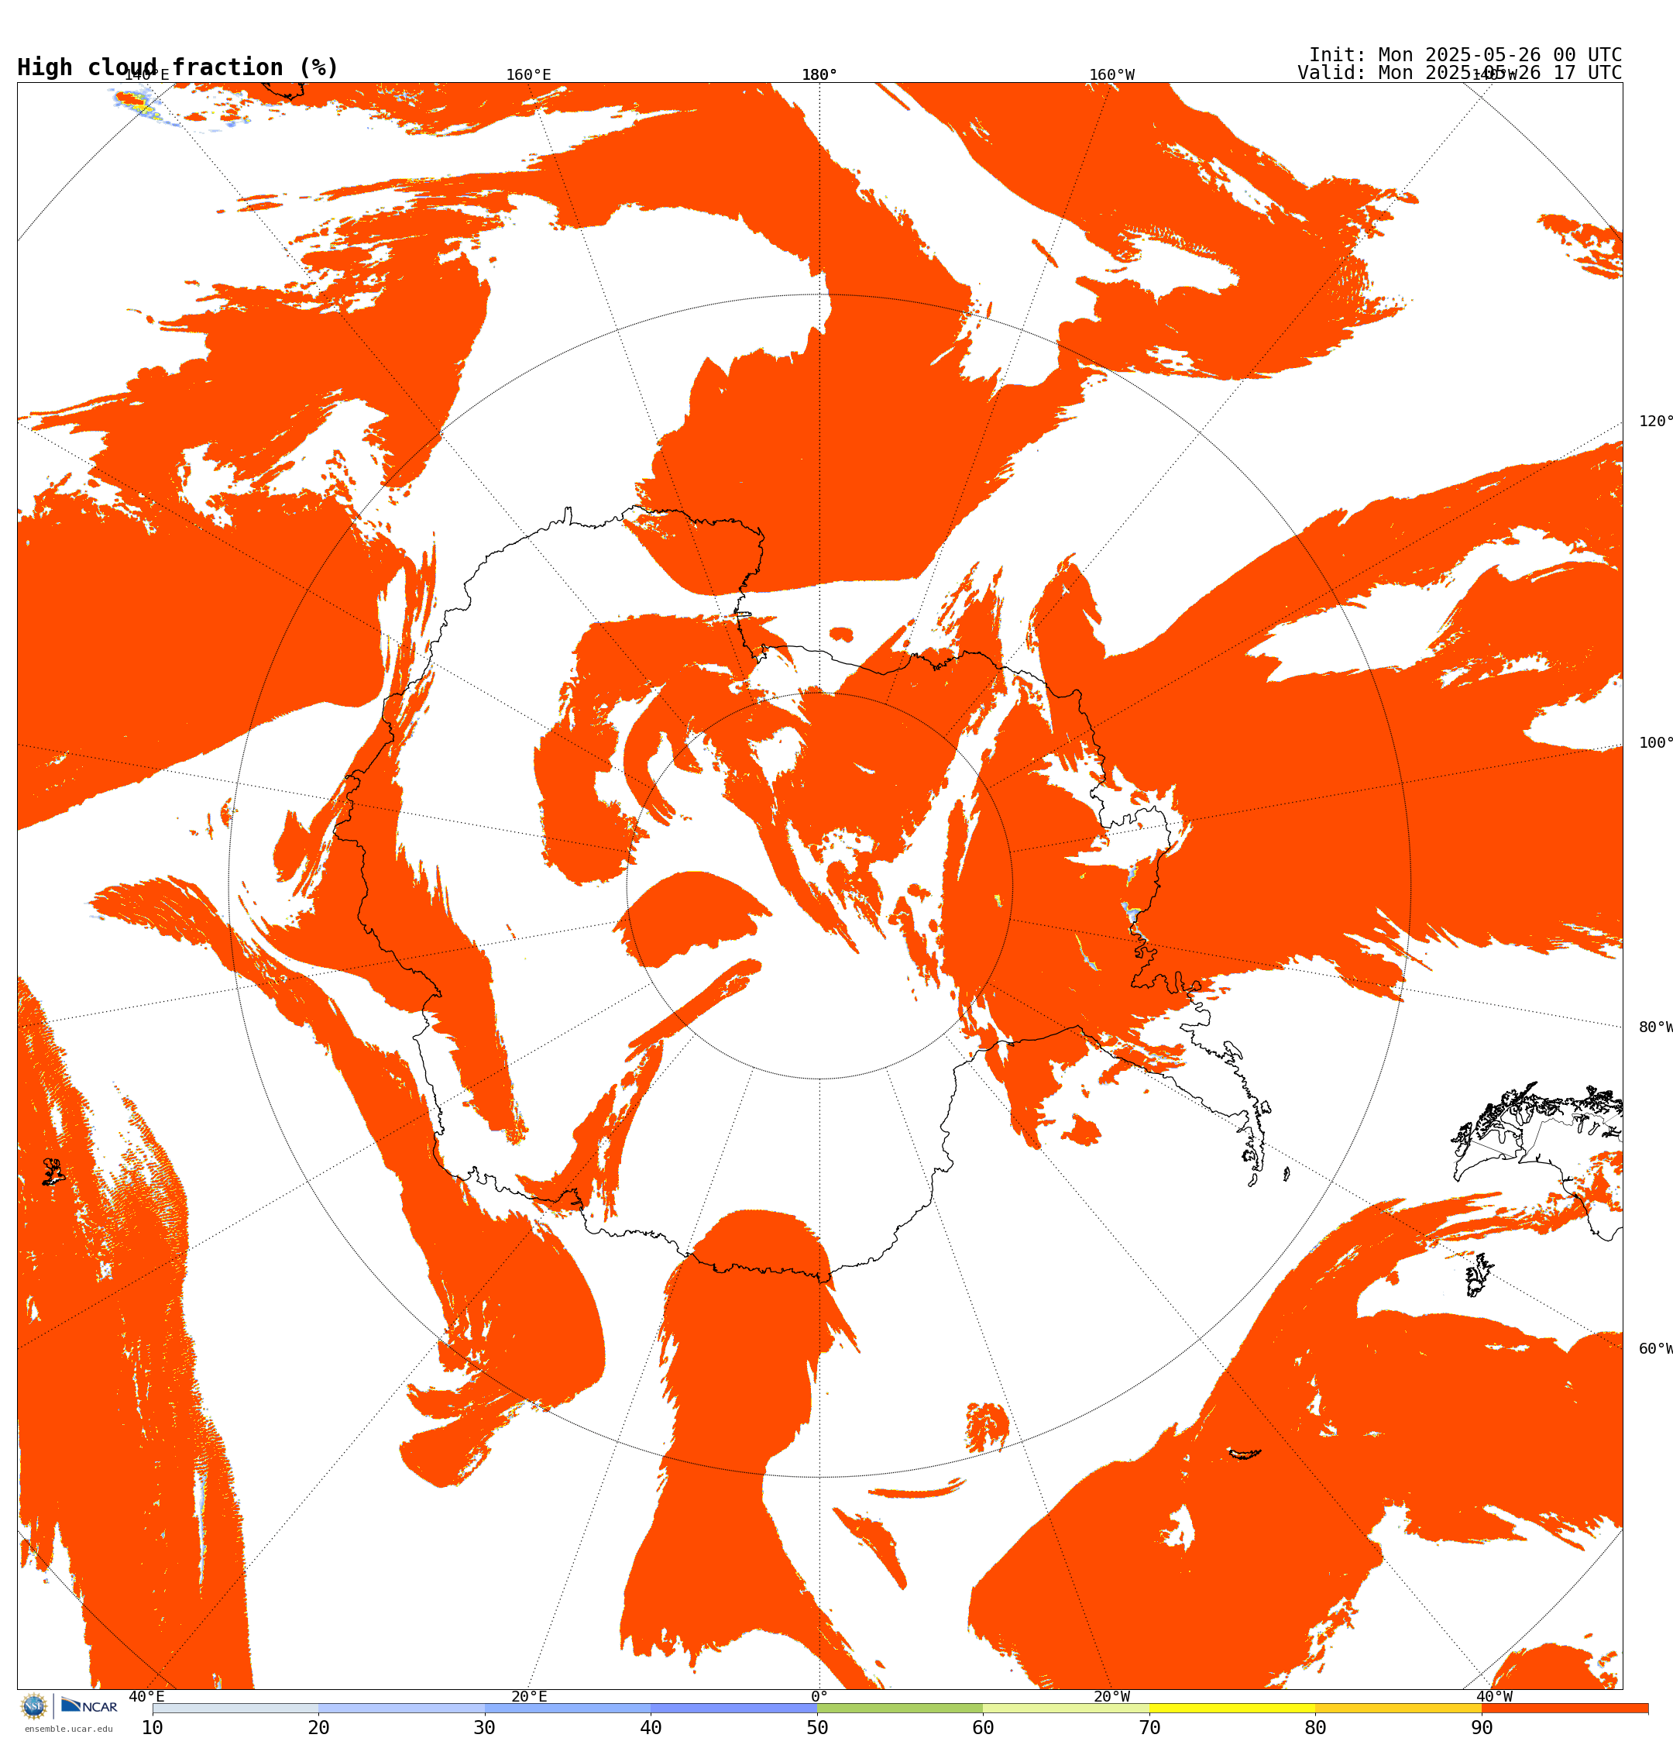The width and height of the screenshot is (1673, 1738).
Task: Click the colorbar tick label '50'
Action: (x=816, y=1727)
